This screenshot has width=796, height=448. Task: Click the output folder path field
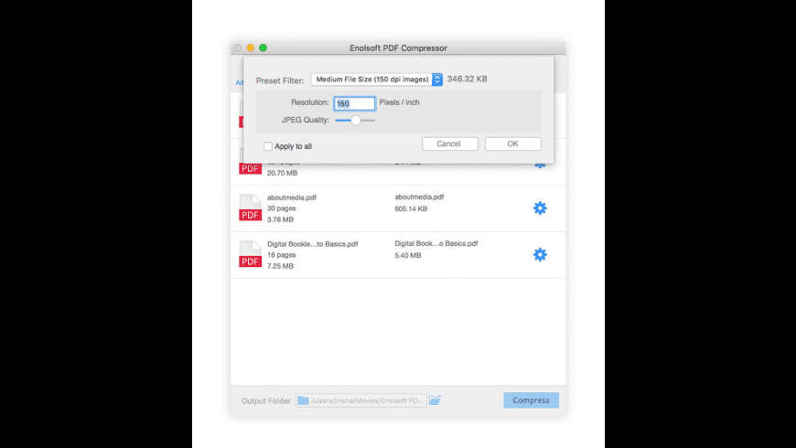click(360, 400)
